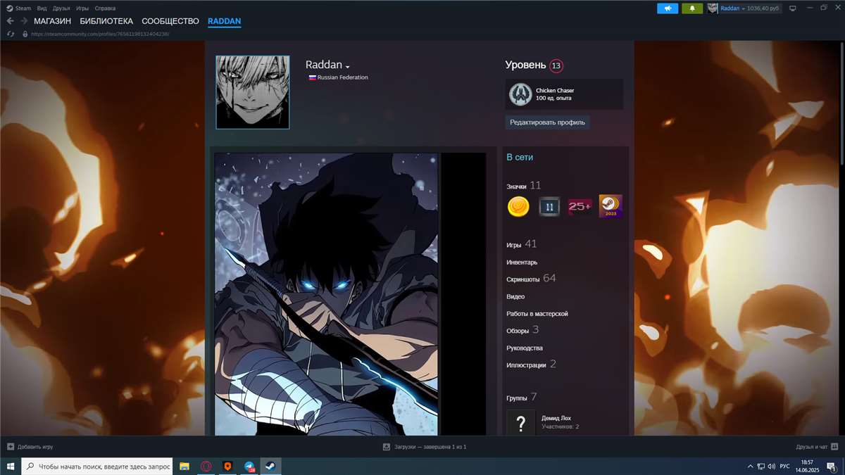
Task: Open Друзья и чат
Action: tap(812, 447)
